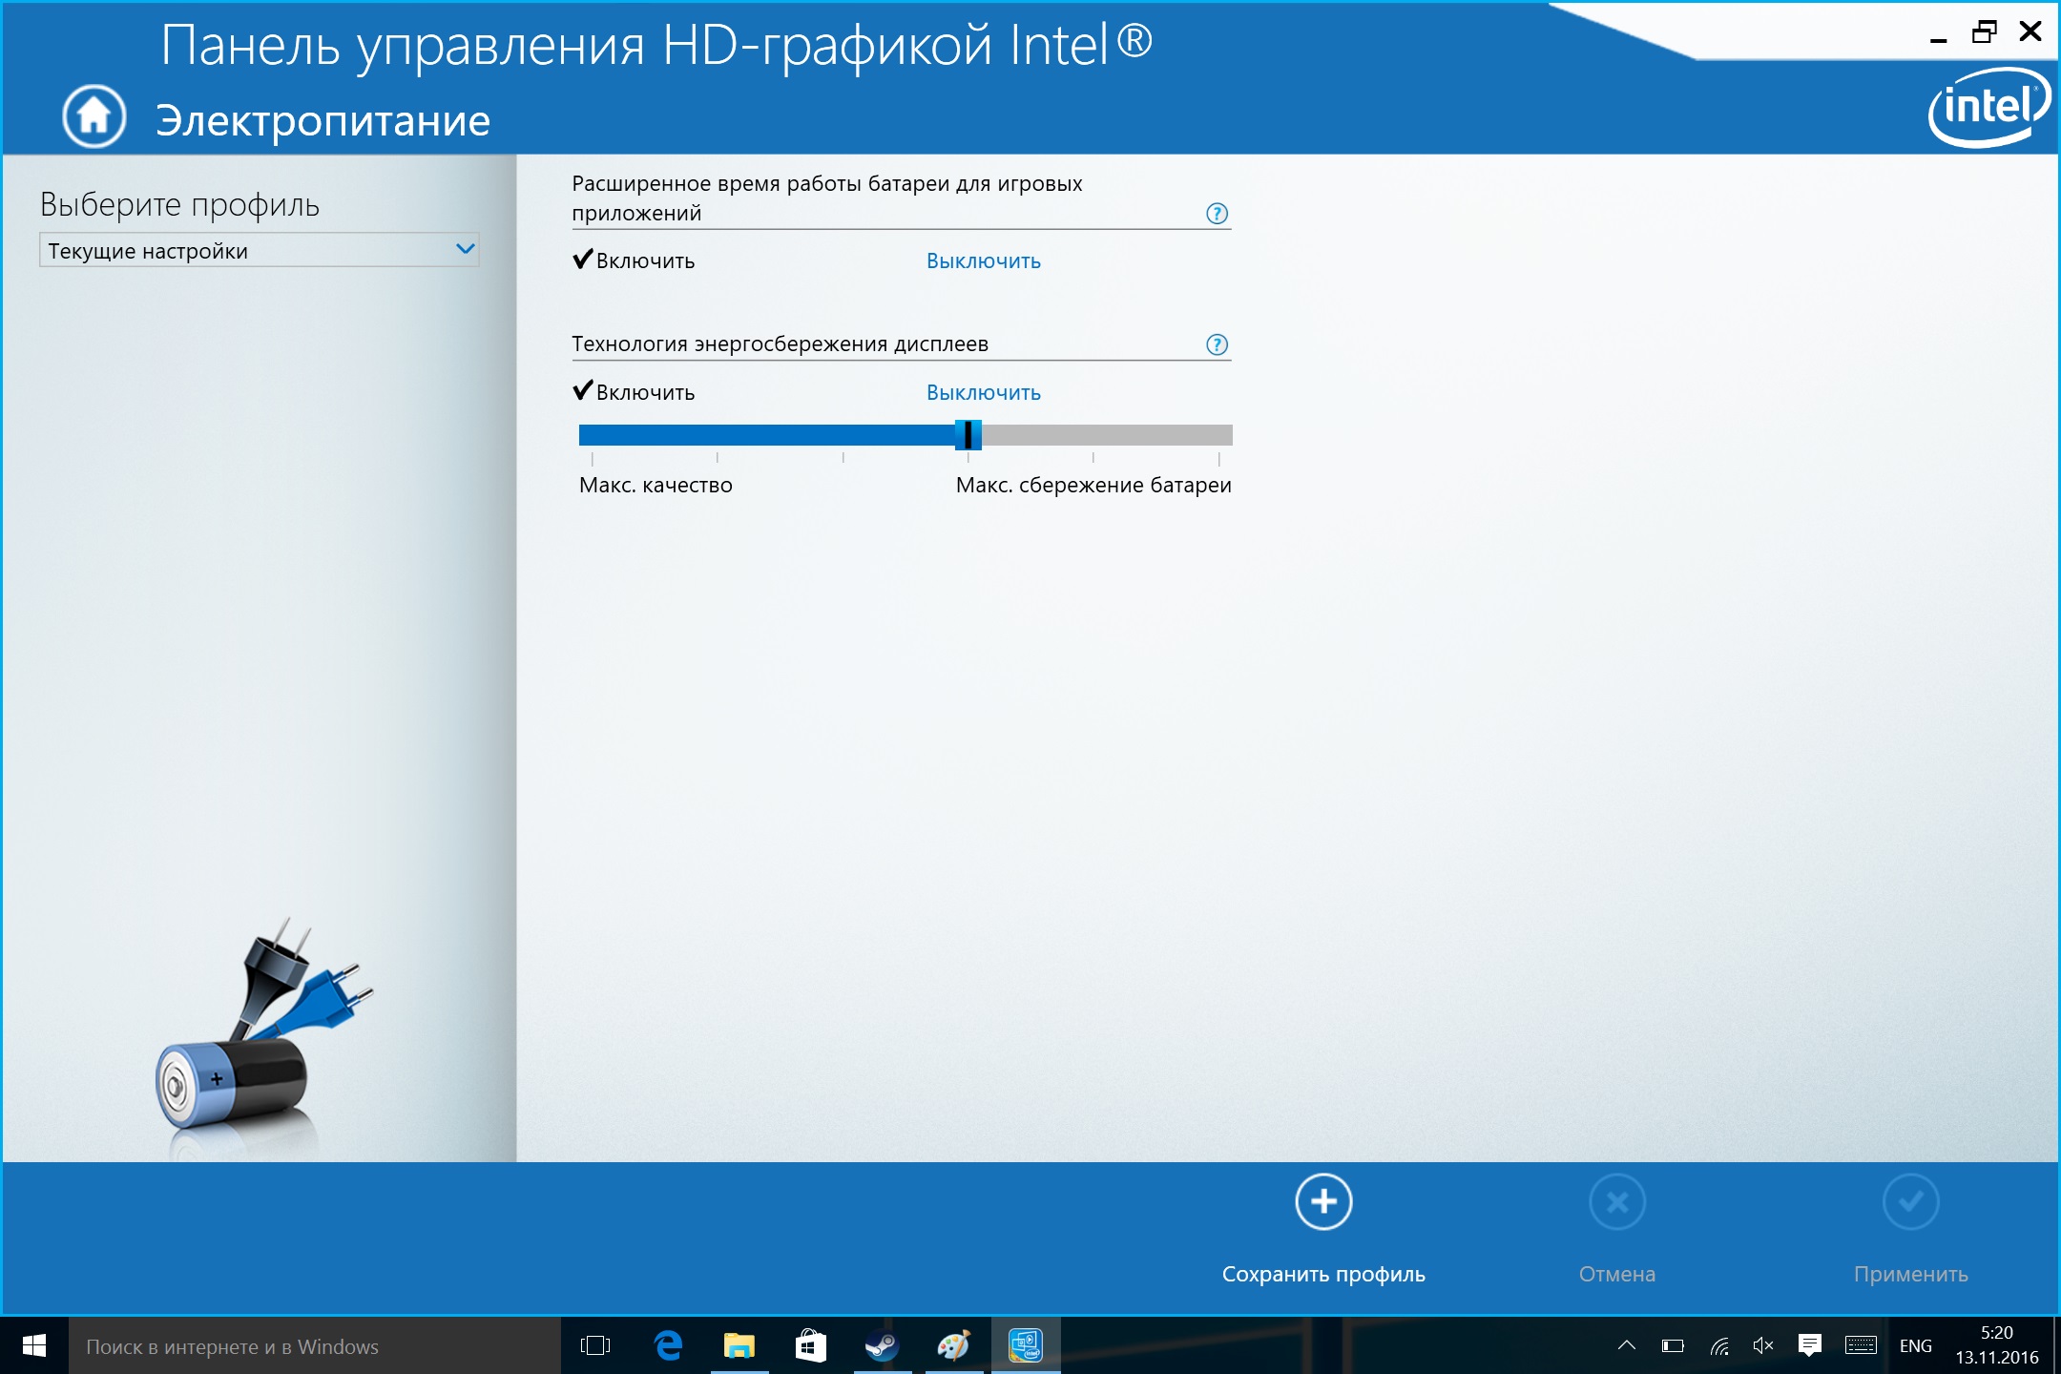
Task: Open help for display power saving technology
Action: pyautogui.click(x=1217, y=344)
